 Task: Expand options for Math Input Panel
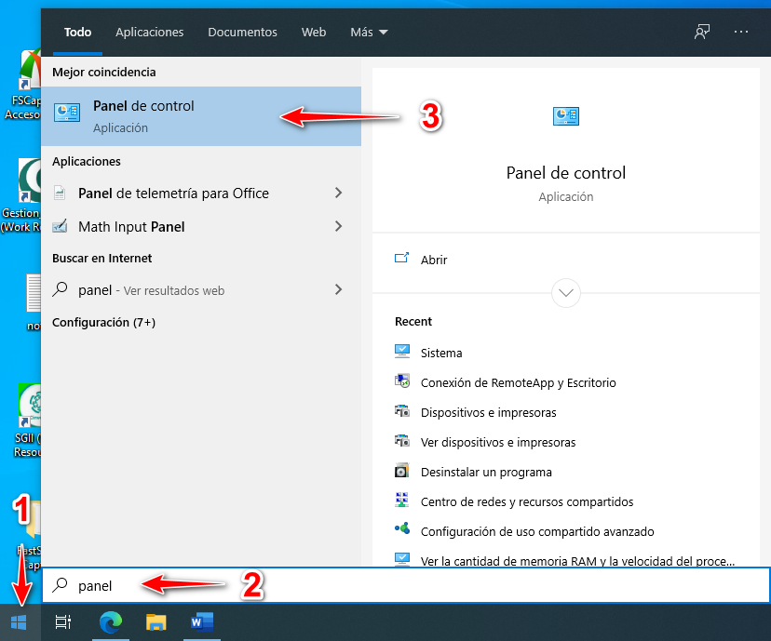pos(338,226)
